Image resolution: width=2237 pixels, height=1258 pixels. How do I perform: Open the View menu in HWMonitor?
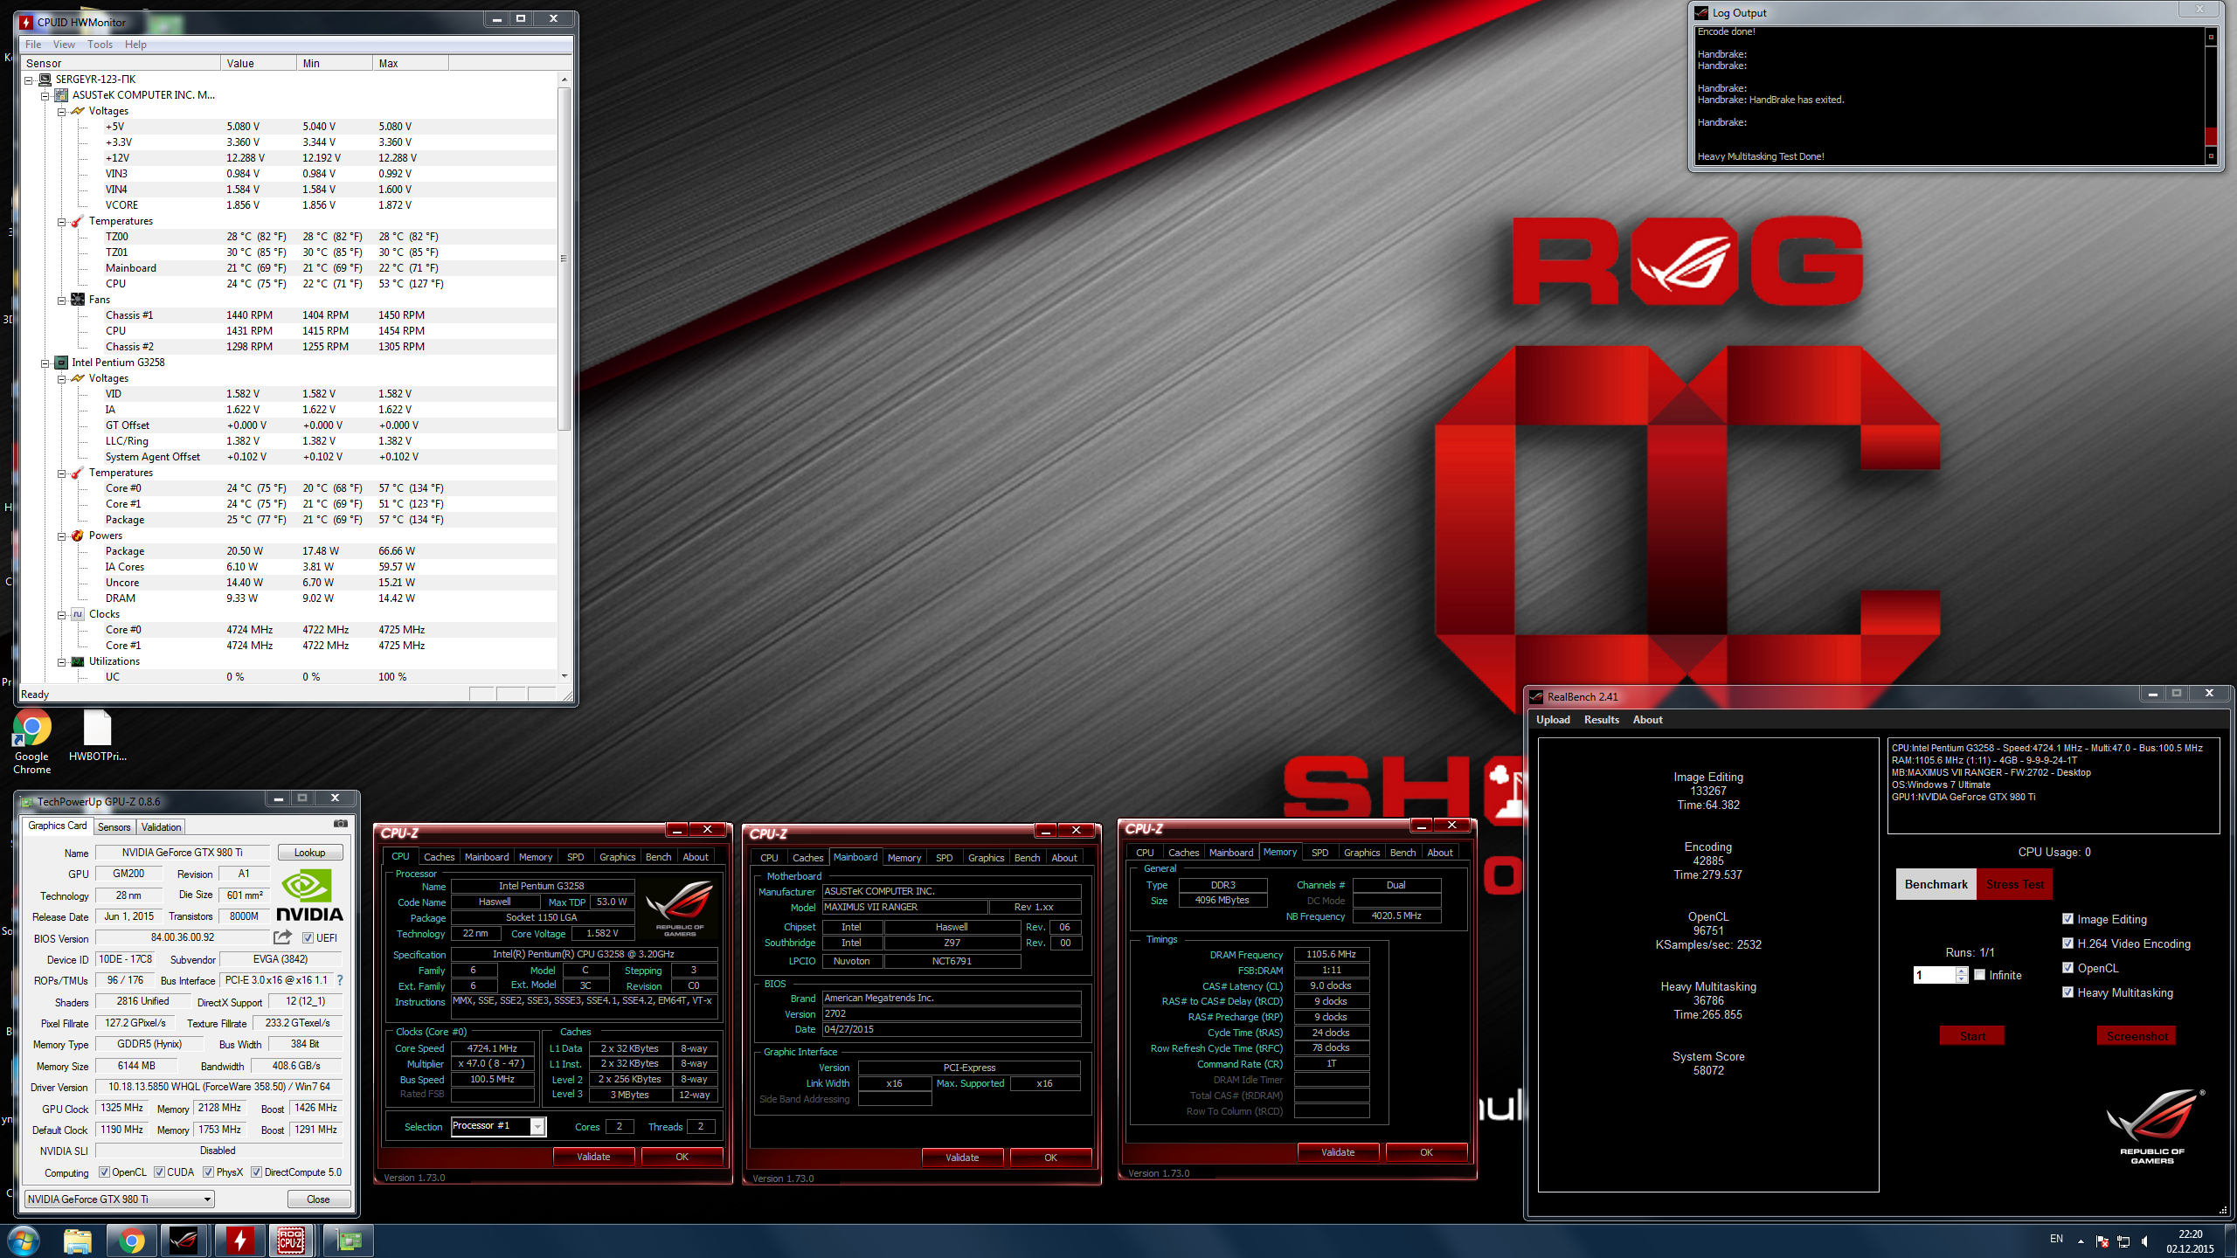(64, 45)
